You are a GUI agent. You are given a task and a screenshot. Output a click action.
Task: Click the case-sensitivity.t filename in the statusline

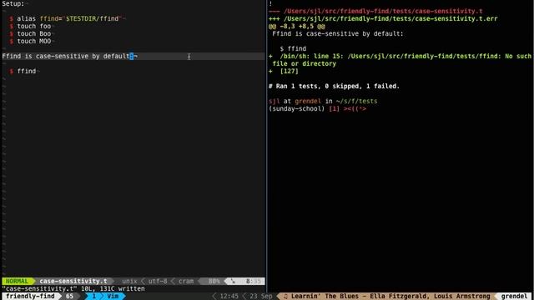coord(73,282)
